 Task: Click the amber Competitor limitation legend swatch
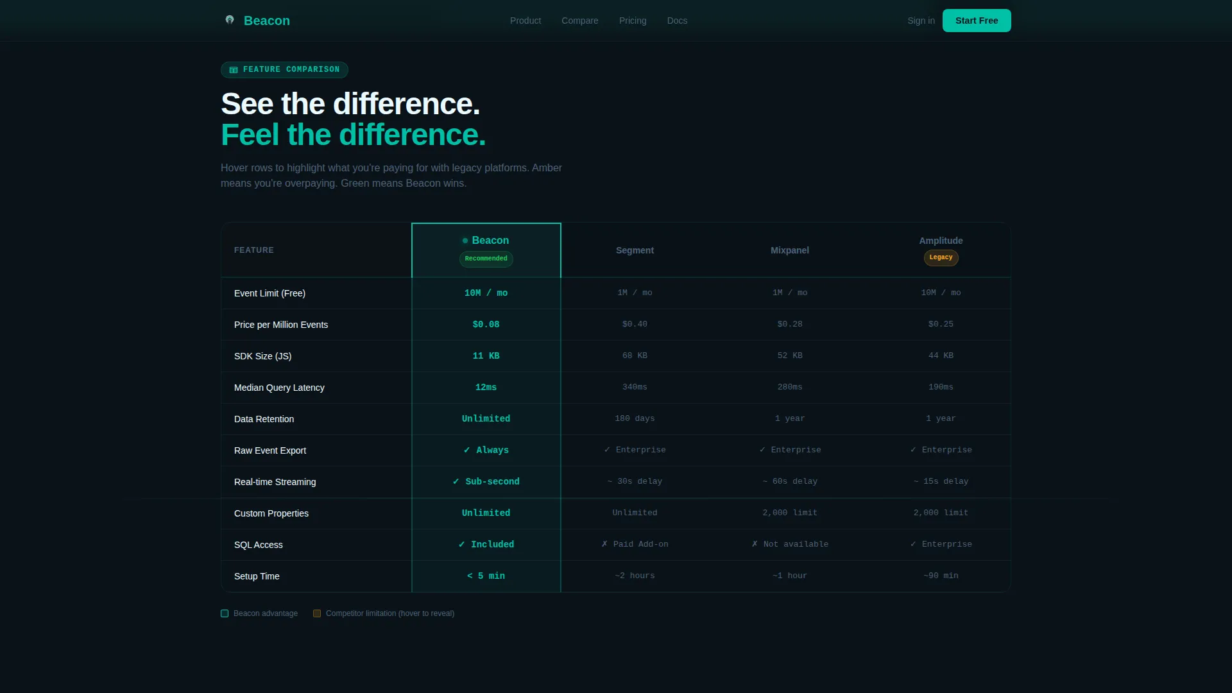[317, 613]
